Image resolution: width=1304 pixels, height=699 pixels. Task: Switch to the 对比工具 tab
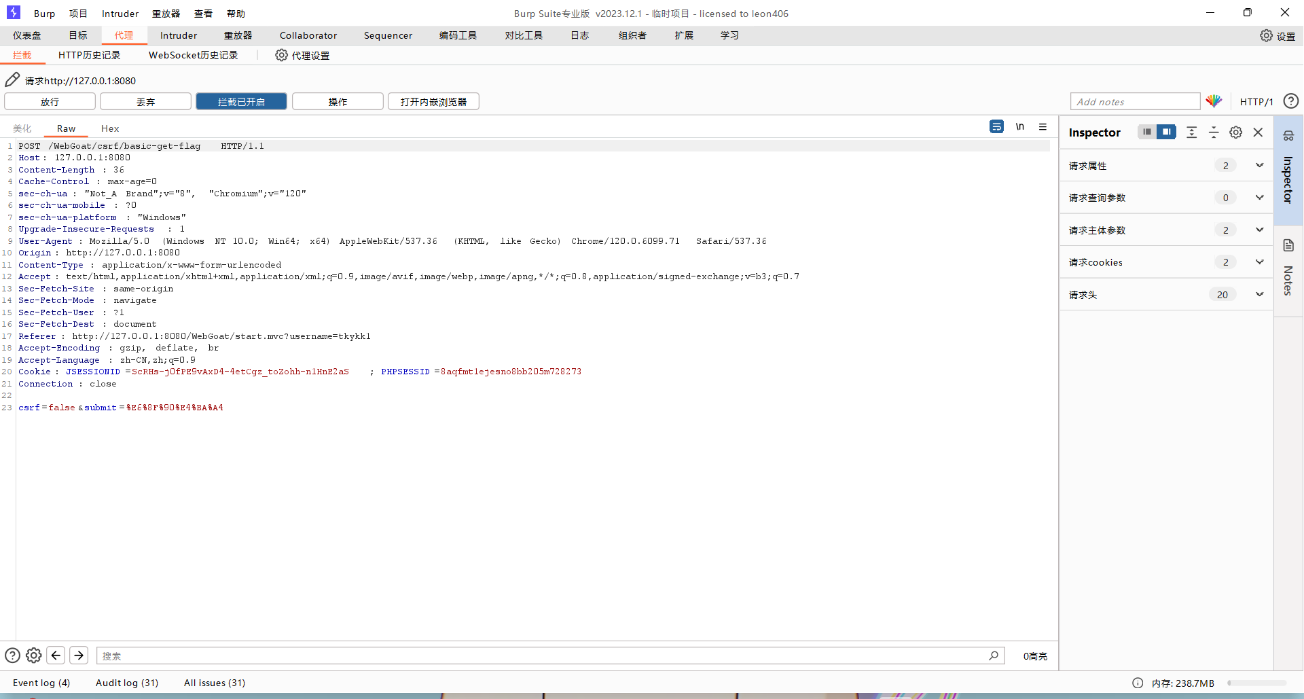tap(524, 35)
